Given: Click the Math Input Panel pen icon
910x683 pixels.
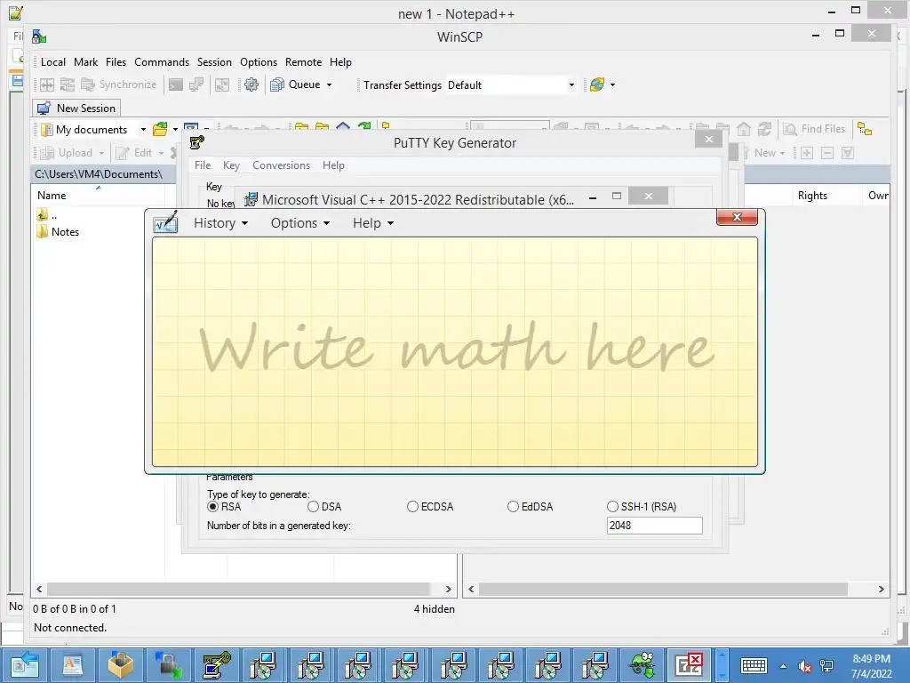Looking at the screenshot, I should pos(165,223).
